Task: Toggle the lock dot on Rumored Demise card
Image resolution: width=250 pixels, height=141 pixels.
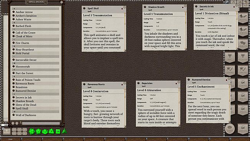Action: tap(227, 80)
